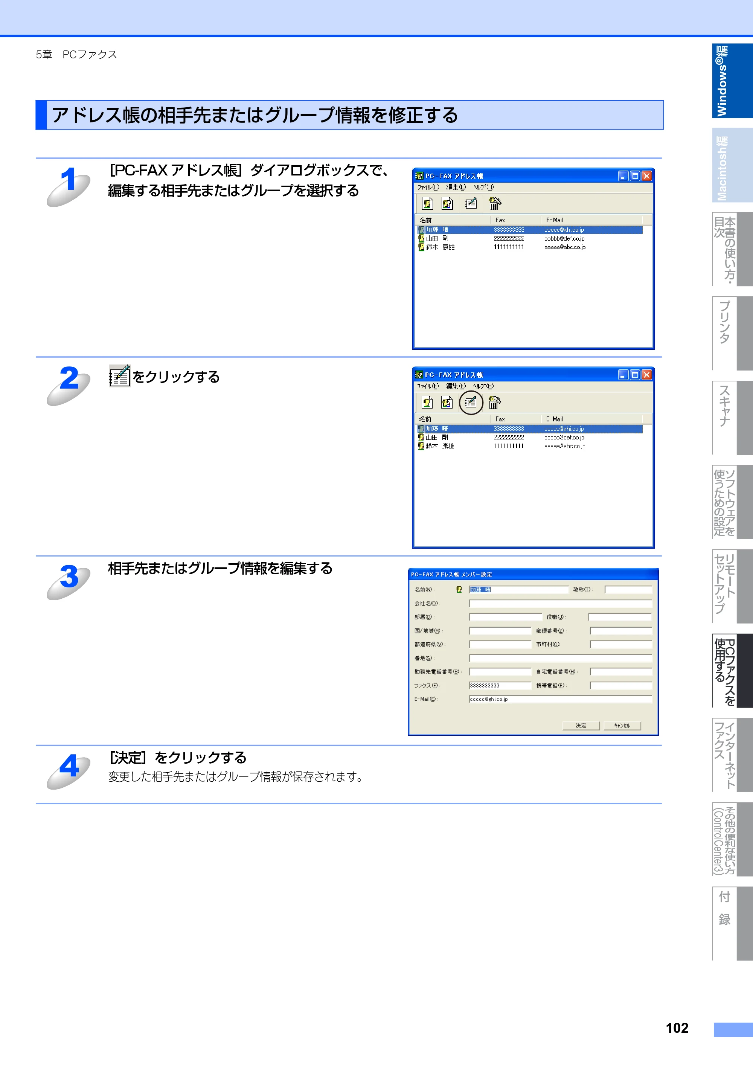Go to the インターネットファクス side tab
The image size is (753, 1066).
click(x=732, y=755)
